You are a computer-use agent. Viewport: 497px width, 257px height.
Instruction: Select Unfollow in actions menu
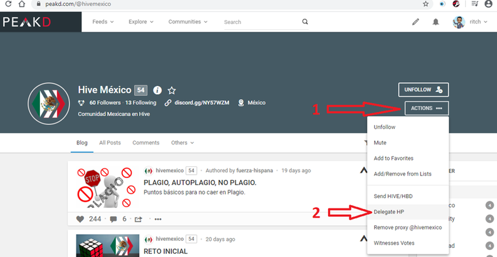408,127
